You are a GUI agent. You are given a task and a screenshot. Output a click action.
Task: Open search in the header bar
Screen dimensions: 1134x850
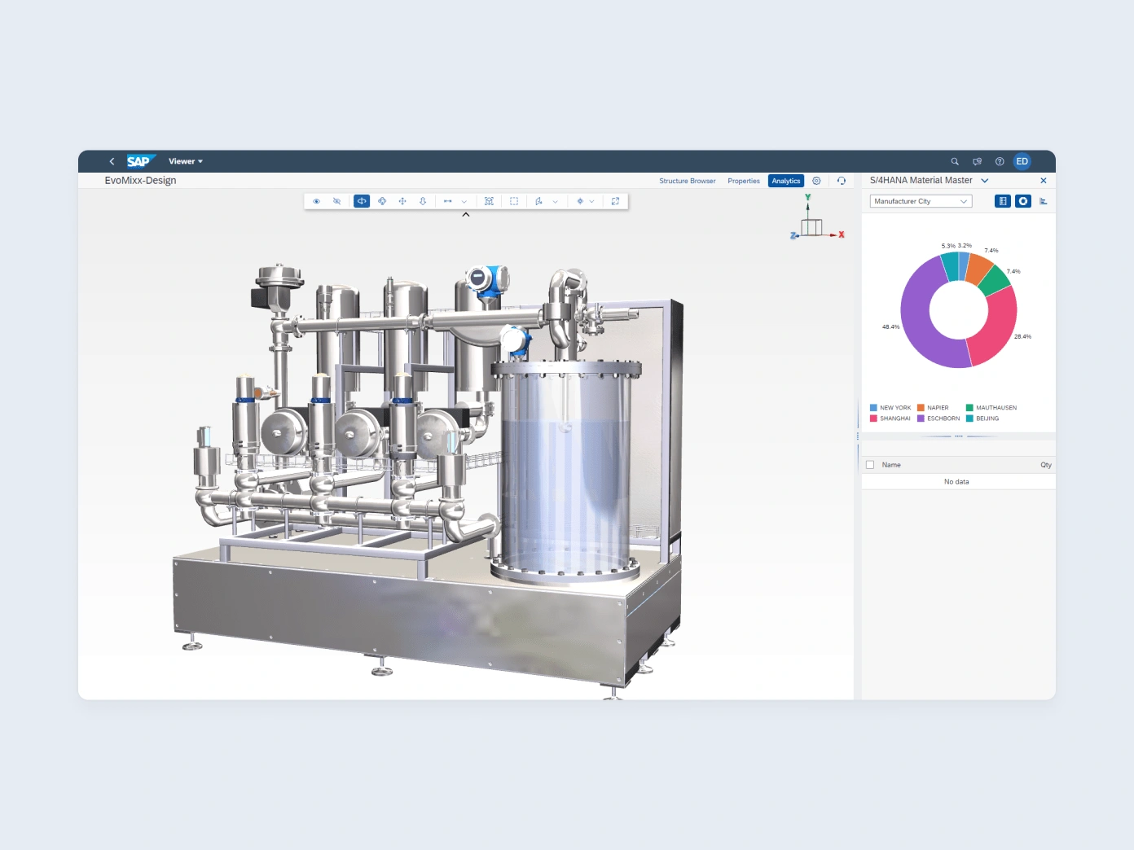pyautogui.click(x=955, y=161)
